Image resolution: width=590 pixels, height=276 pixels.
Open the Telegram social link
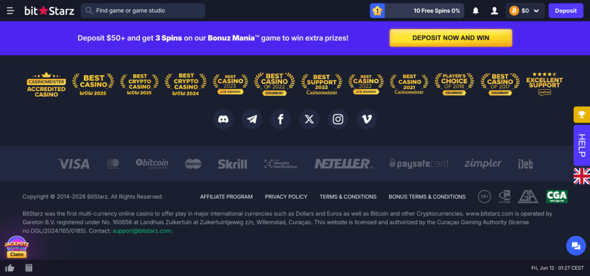(252, 119)
